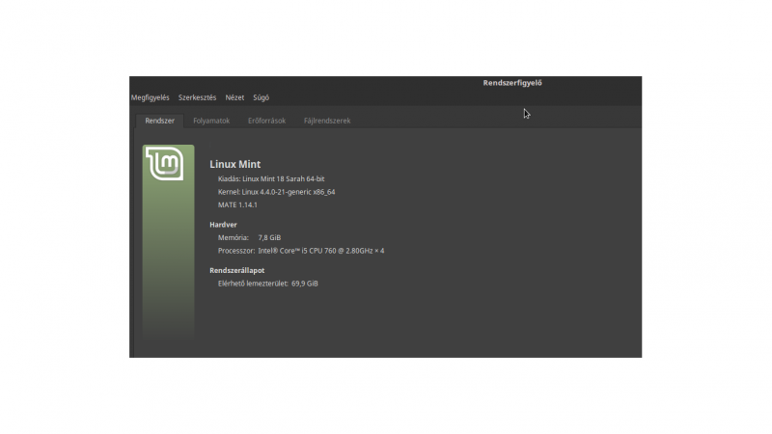This screenshot has width=772, height=434.
Task: Switch to the Erőforrások tab
Action: pyautogui.click(x=266, y=121)
